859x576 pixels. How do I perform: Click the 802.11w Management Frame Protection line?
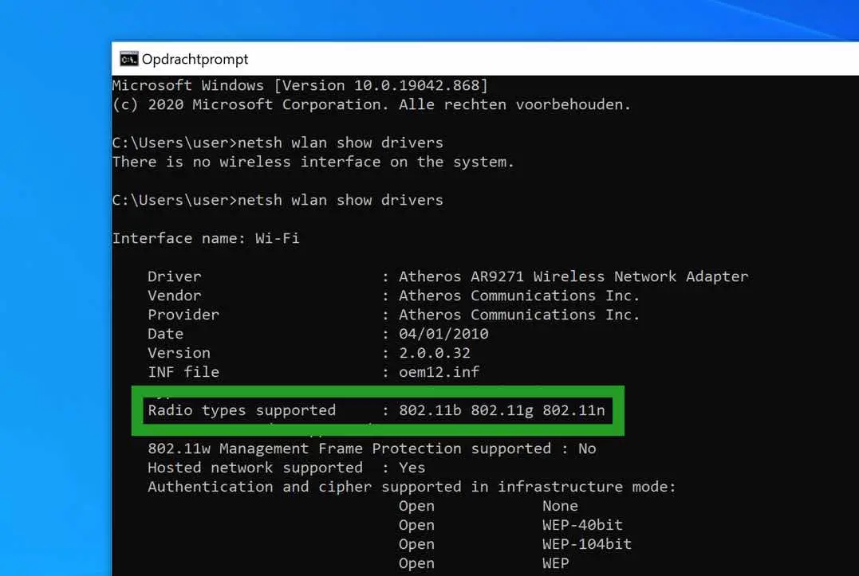(x=372, y=449)
